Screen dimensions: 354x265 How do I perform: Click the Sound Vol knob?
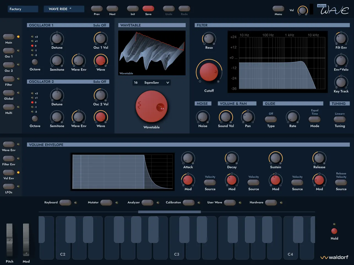coord(226,117)
